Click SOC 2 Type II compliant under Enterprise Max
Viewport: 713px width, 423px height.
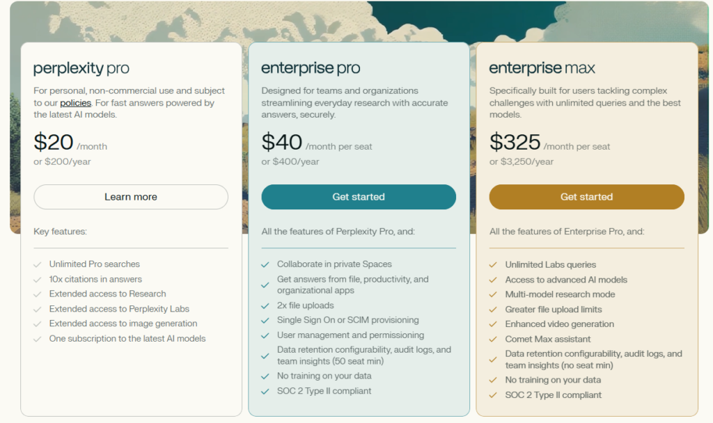click(554, 395)
